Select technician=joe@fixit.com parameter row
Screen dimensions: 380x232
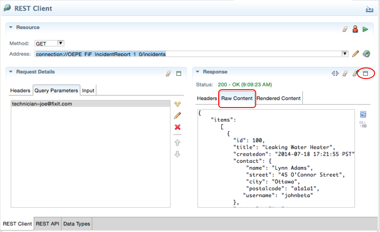(x=90, y=104)
